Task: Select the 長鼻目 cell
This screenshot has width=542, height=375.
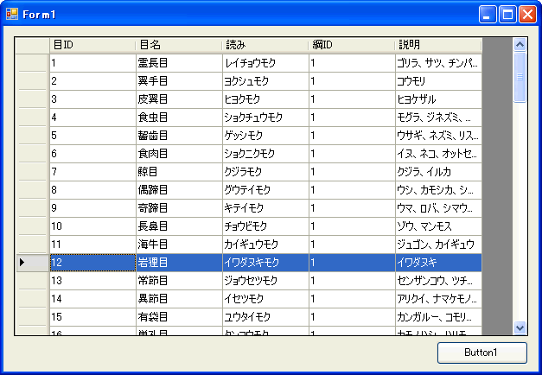Action: [179, 226]
